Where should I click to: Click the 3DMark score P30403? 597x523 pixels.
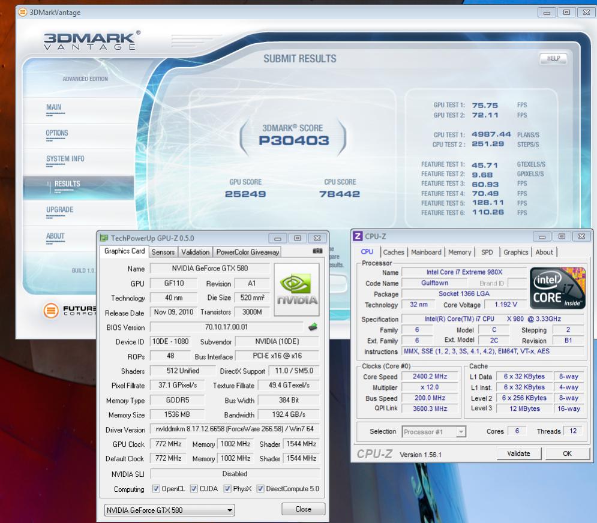tap(293, 140)
